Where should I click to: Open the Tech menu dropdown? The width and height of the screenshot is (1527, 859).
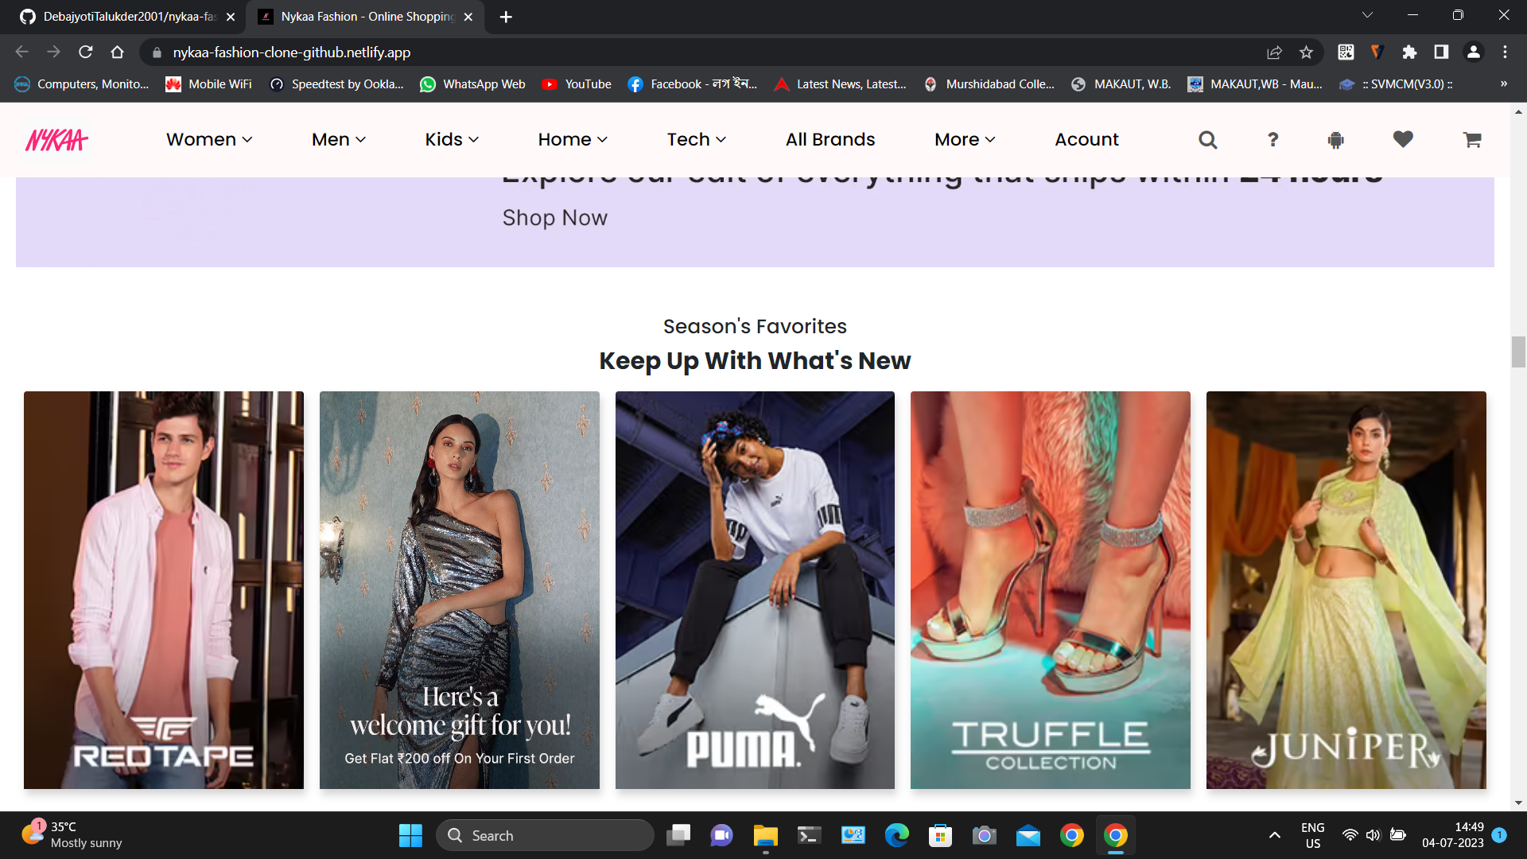point(694,139)
